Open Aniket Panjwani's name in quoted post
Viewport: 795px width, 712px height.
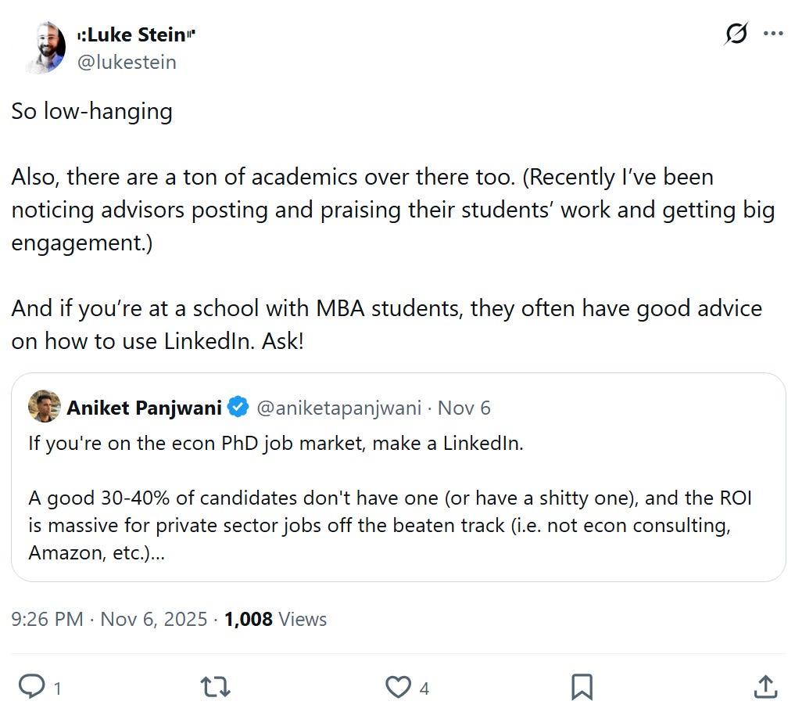[x=145, y=408]
